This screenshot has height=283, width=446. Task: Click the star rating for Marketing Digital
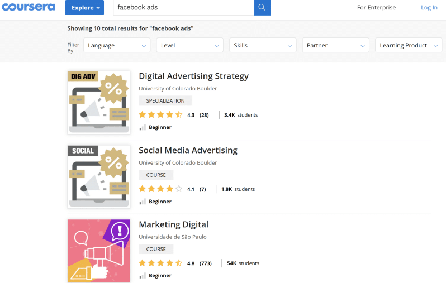coord(160,263)
